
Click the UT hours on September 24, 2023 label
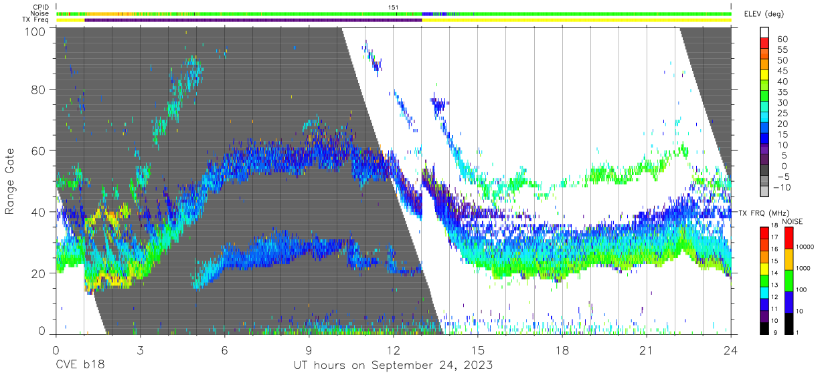coord(393,366)
